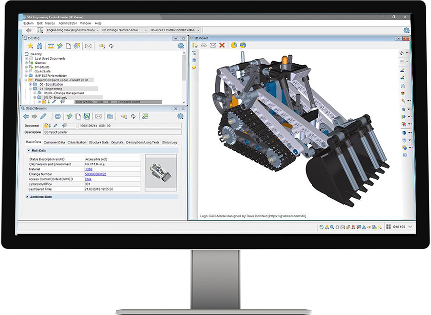Screen dimensions: 431x315
Task: Click the Description field containing Compact Loader
Action: coord(113,132)
